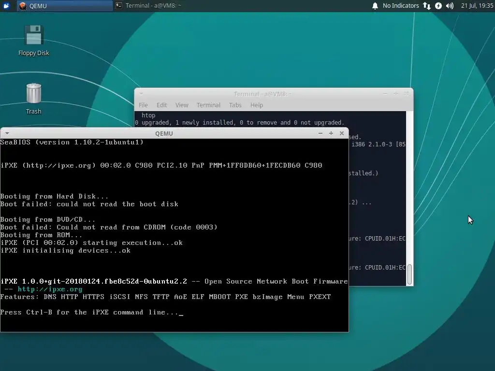Click 'Booting from Hard Disk...' line

pyautogui.click(x=54, y=196)
